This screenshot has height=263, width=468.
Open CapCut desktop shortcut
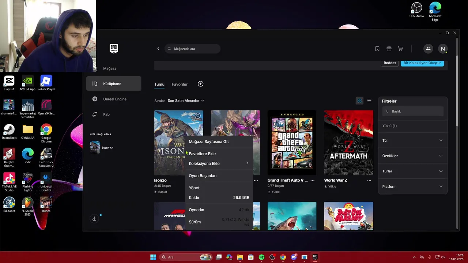pyautogui.click(x=9, y=83)
